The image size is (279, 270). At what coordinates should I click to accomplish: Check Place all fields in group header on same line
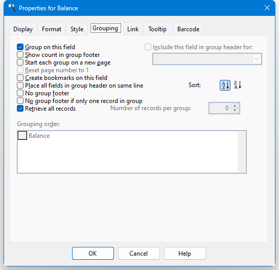[x=20, y=86]
